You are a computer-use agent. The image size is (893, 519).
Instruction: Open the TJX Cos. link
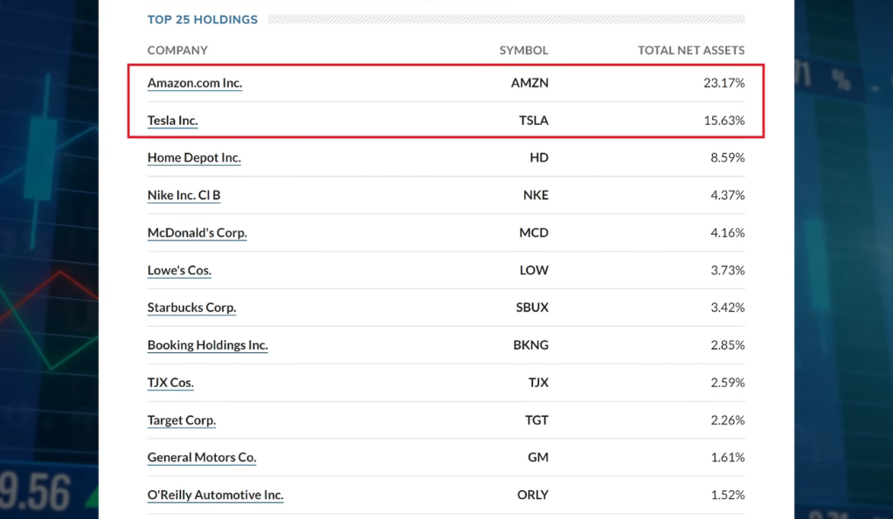171,383
